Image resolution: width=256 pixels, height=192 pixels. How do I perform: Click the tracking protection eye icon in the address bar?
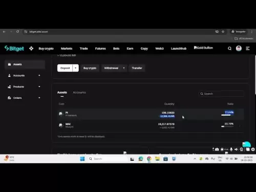click(x=217, y=32)
